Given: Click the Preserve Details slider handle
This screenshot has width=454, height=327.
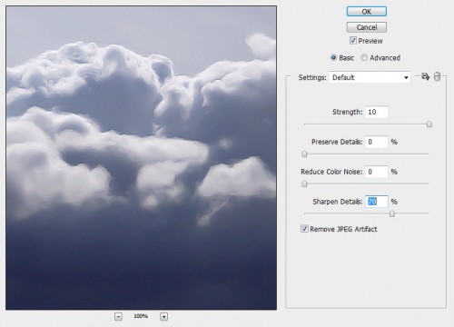Looking at the screenshot, I should [x=304, y=154].
